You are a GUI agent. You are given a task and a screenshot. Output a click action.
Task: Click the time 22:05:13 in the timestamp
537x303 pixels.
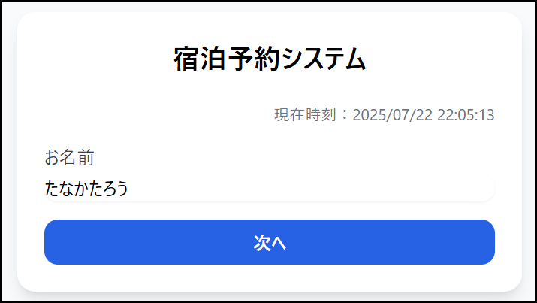(466, 115)
